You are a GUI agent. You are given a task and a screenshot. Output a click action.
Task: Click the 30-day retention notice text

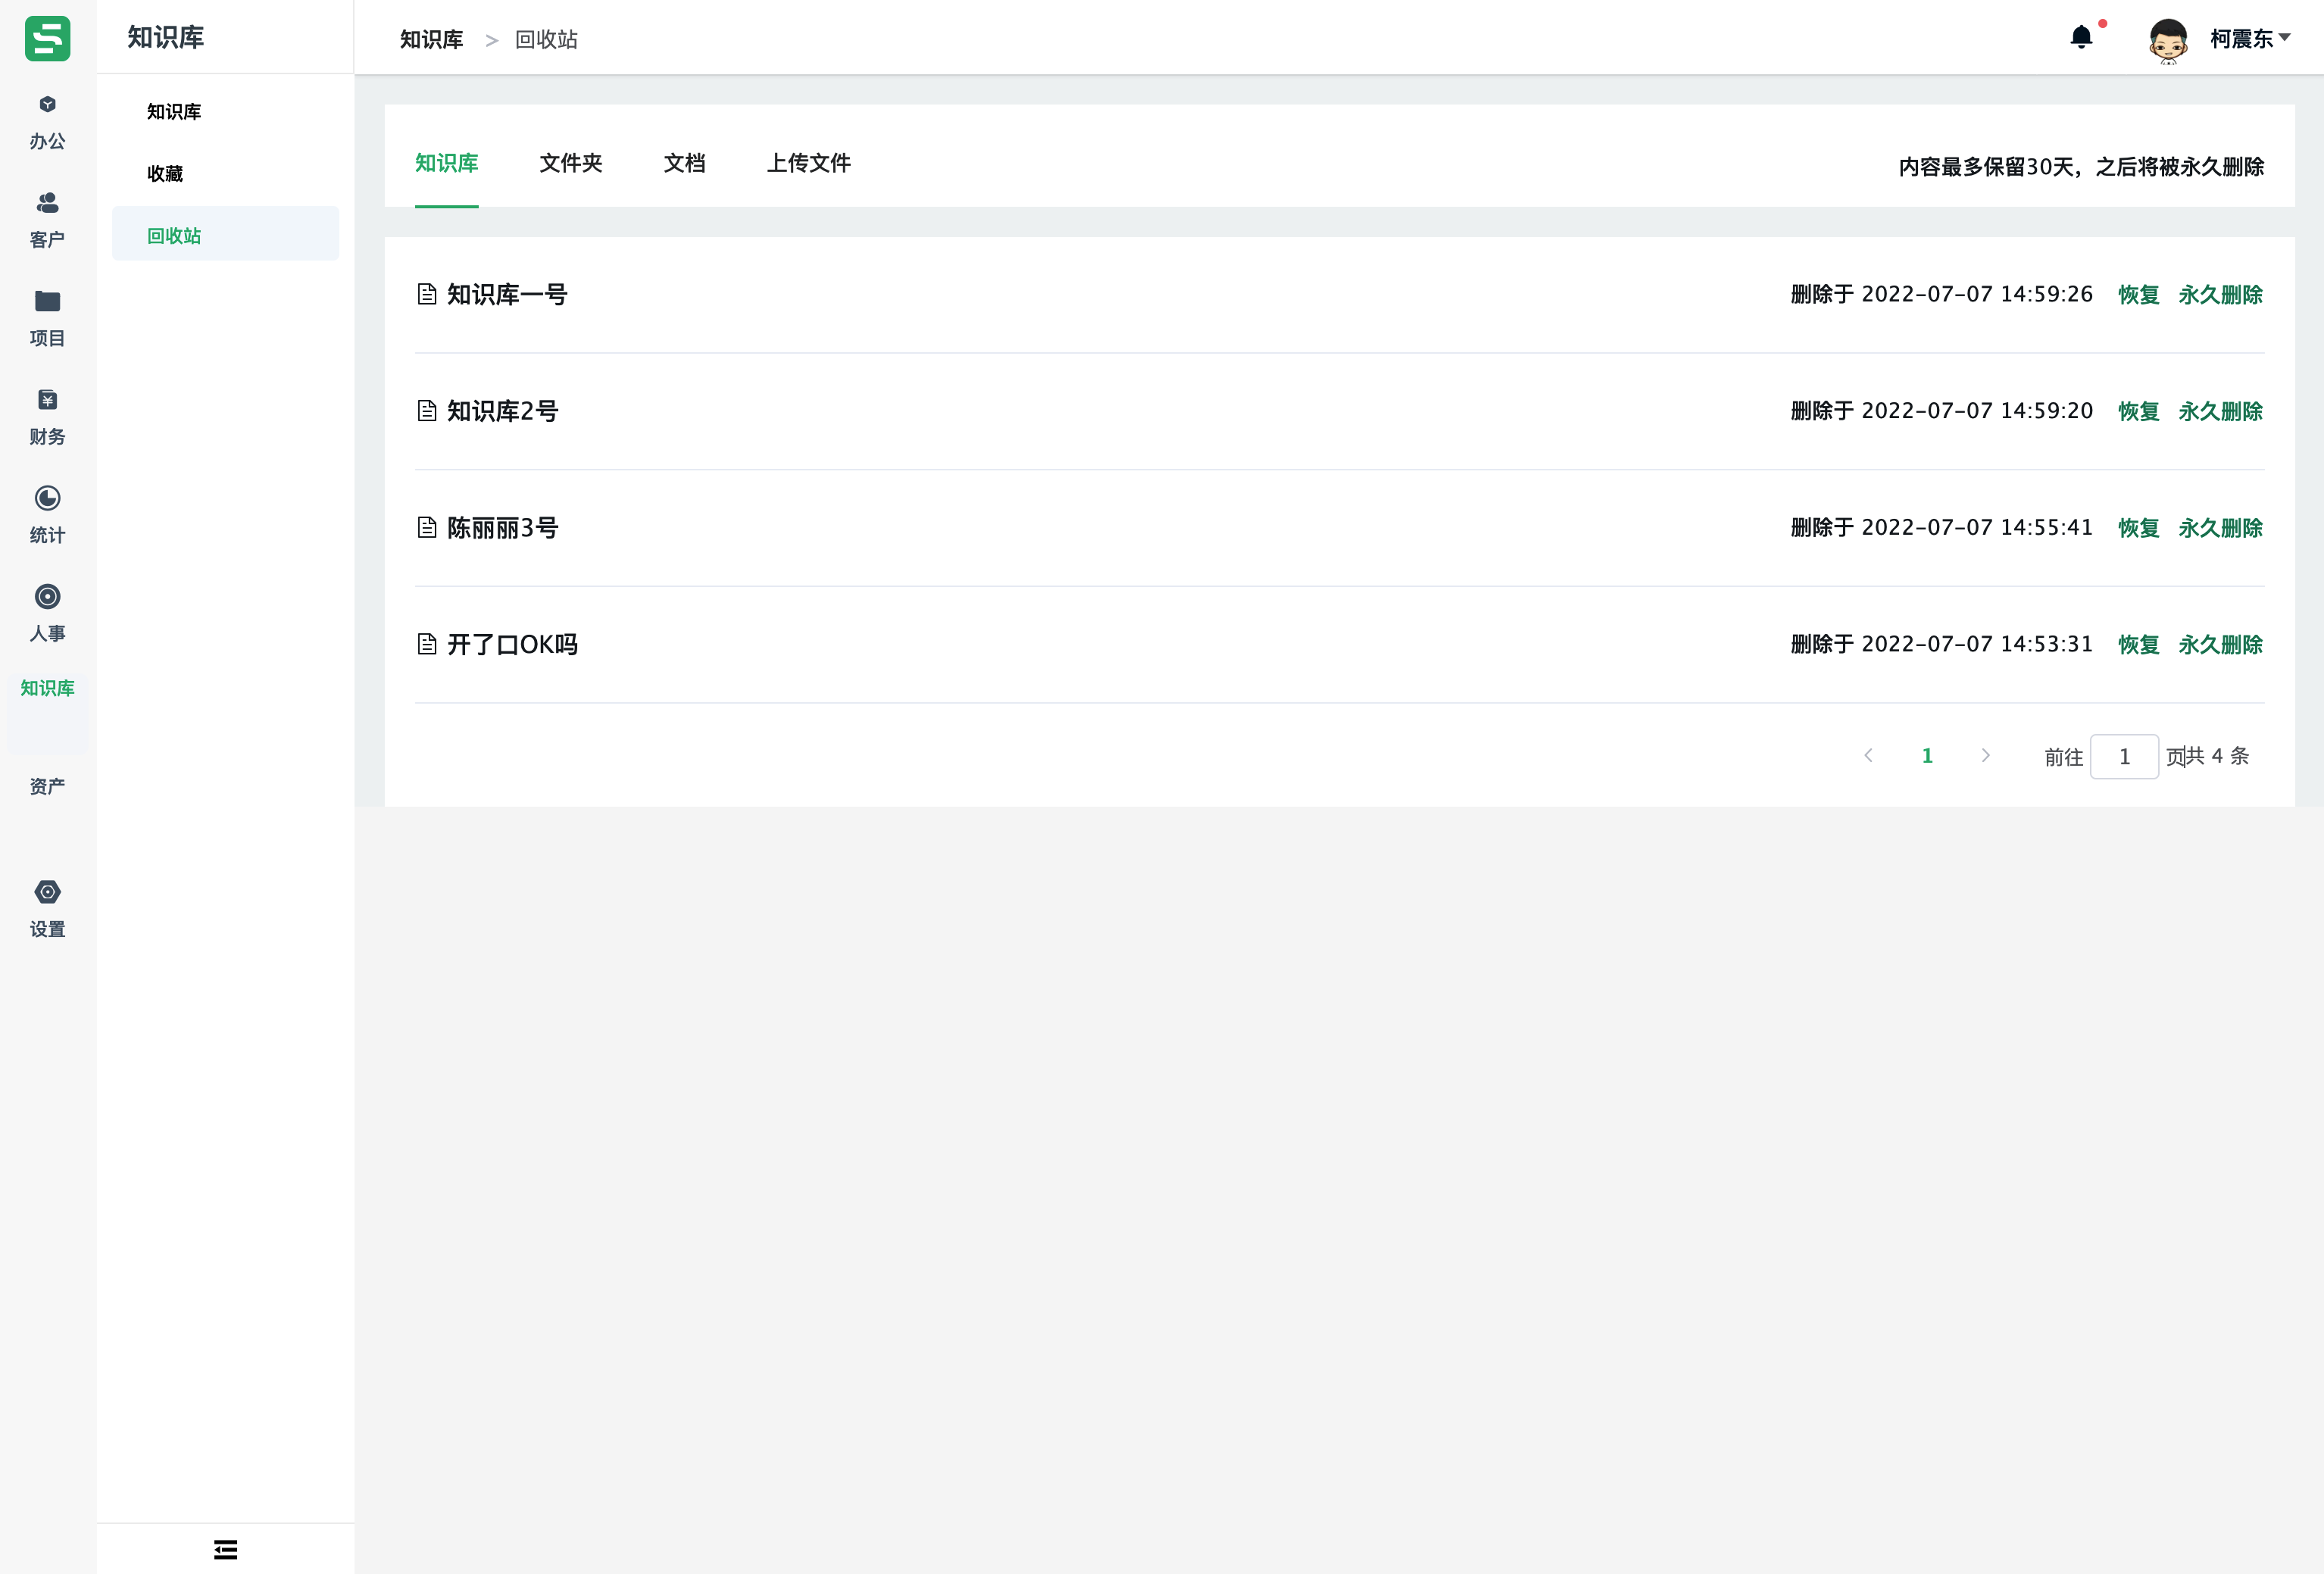[2081, 167]
